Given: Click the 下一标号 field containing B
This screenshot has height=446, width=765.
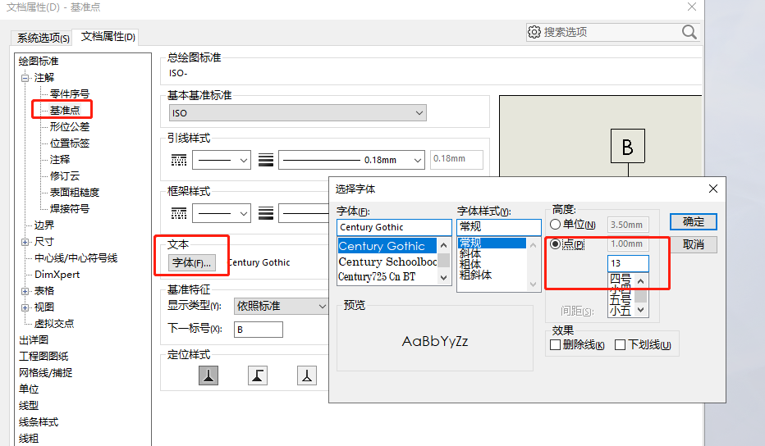Looking at the screenshot, I should pos(258,330).
